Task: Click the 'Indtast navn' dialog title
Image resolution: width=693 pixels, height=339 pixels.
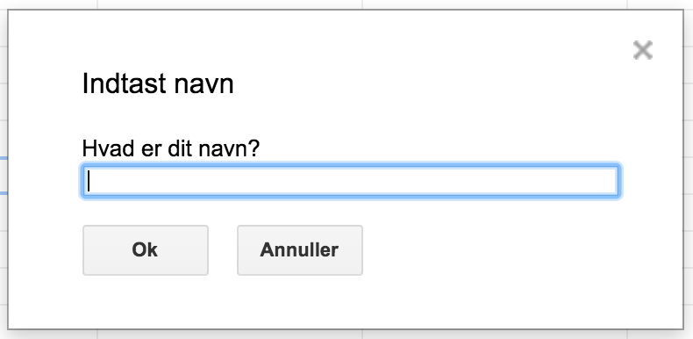Action: click(158, 83)
